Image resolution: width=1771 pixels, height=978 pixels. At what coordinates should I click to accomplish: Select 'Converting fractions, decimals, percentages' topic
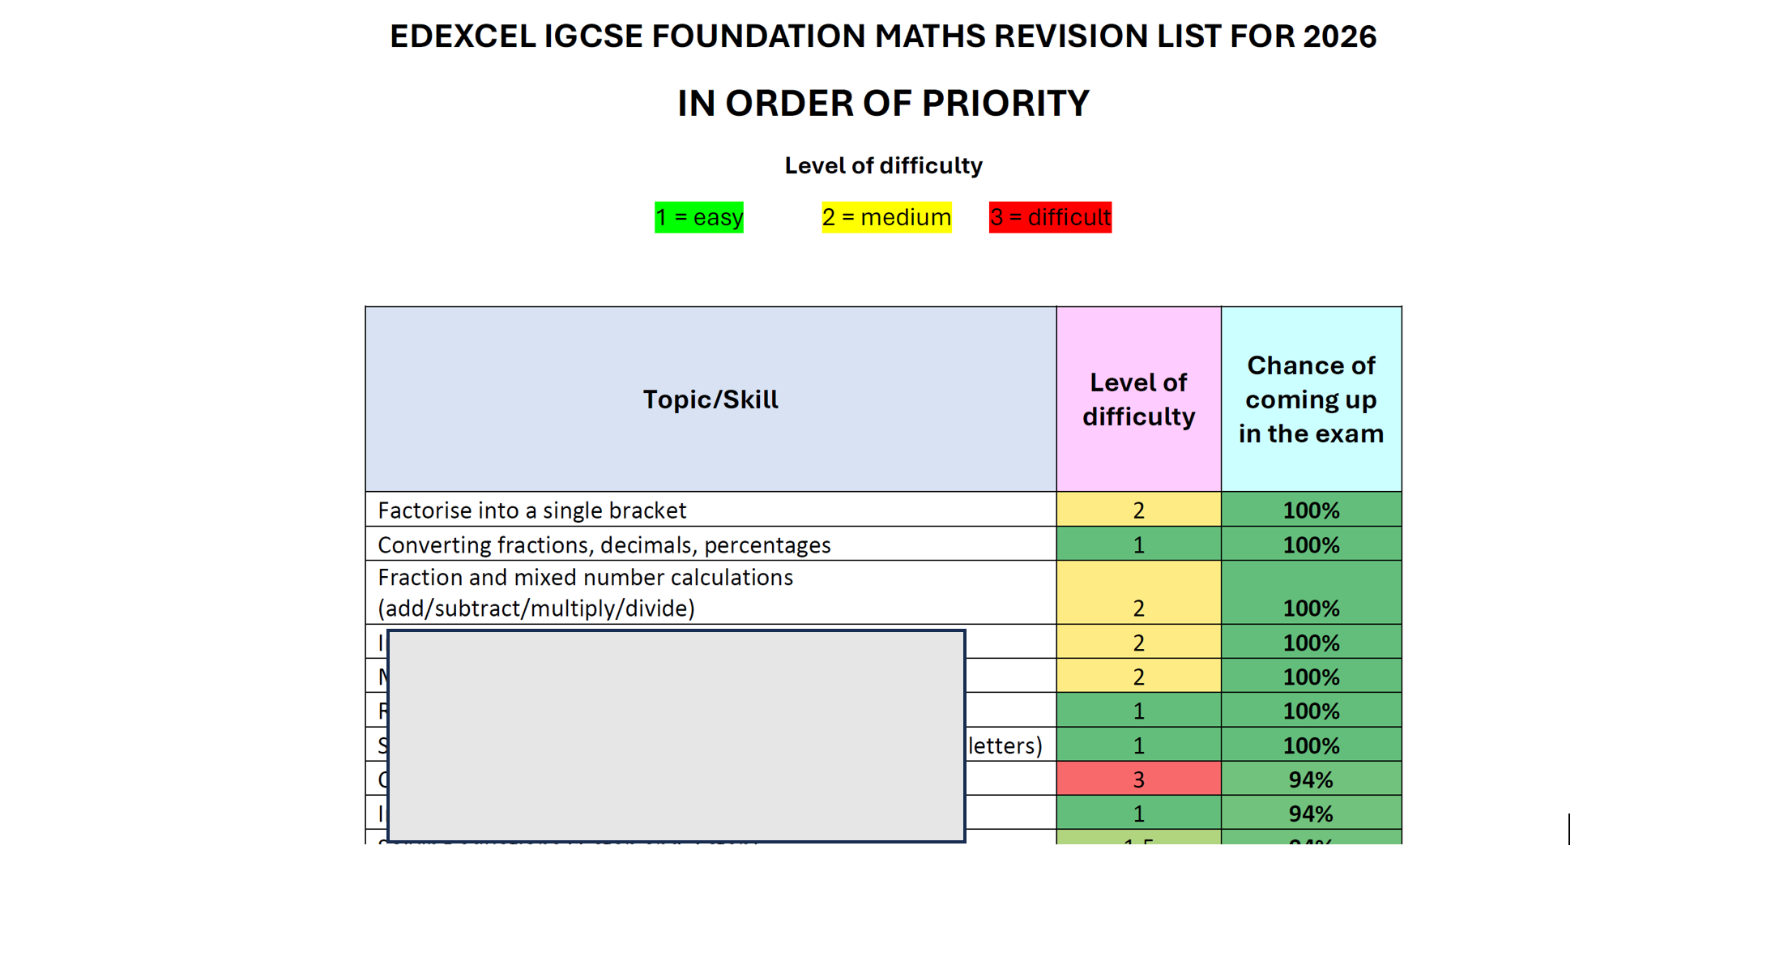[604, 545]
